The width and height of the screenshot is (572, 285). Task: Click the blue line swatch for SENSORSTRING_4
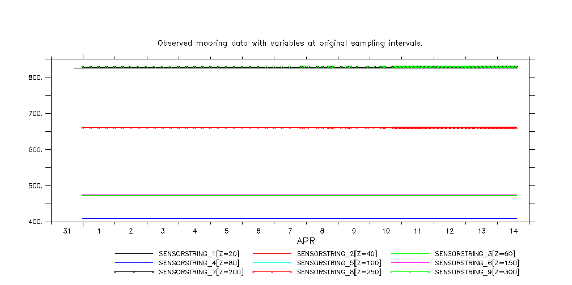[134, 263]
